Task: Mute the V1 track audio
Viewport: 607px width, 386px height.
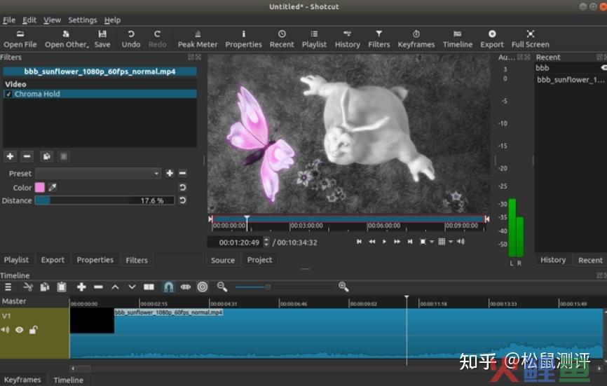Action: [x=5, y=330]
